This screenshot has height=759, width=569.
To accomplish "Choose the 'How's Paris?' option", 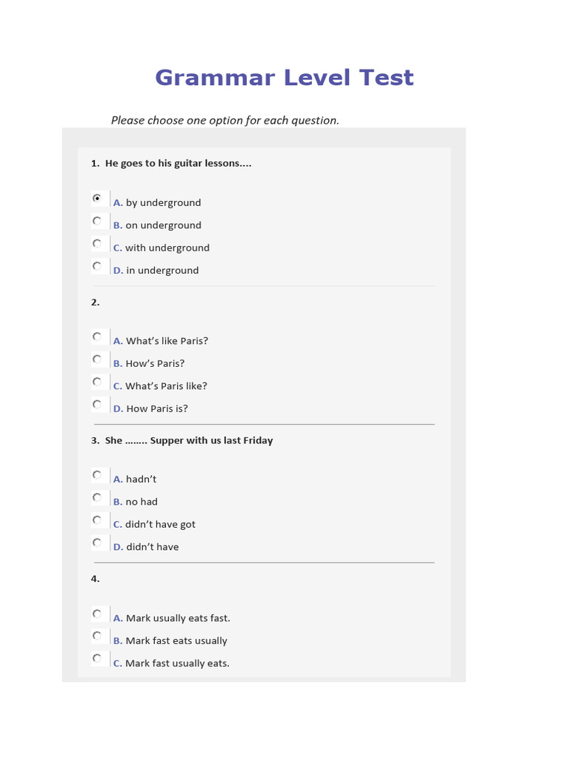I will tap(97, 359).
